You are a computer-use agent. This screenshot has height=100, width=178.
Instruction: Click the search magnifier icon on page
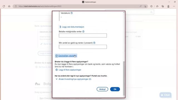click(x=151, y=12)
